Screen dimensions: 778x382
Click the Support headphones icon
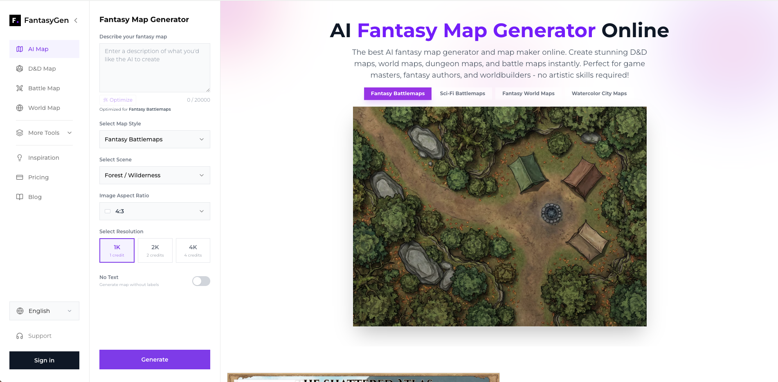pos(19,335)
